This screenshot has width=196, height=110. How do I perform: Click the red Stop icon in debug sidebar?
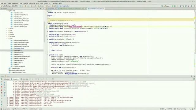point(2,87)
